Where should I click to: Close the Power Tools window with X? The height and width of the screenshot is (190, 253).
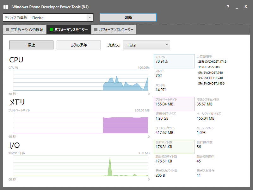(x=246, y=7)
